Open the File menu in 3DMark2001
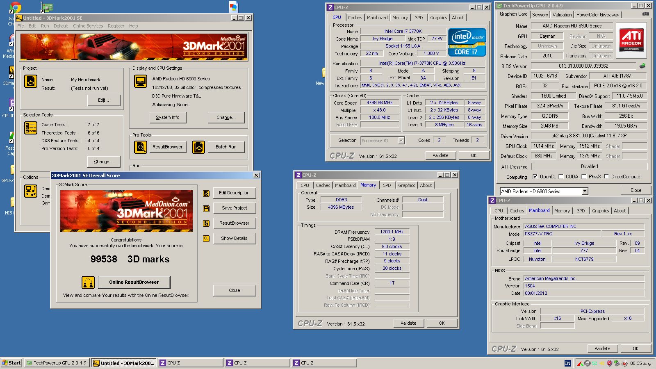 [20, 26]
